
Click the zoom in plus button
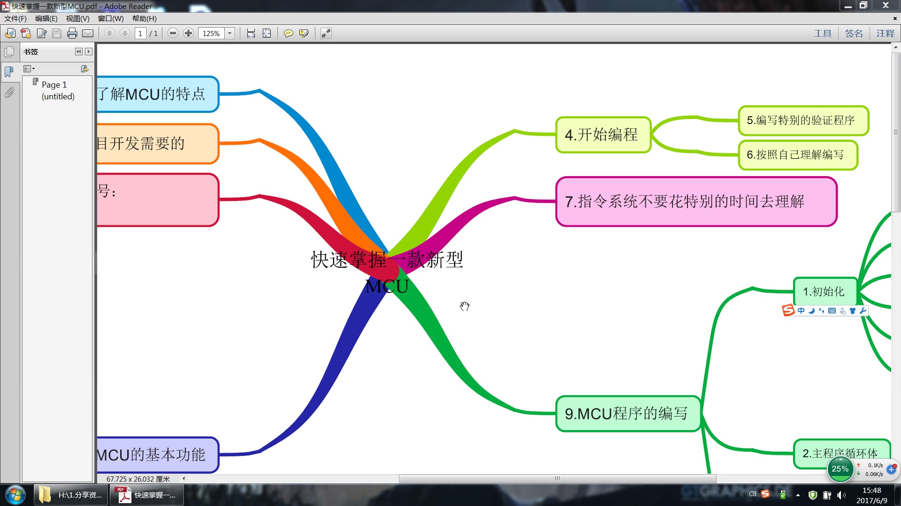[188, 33]
